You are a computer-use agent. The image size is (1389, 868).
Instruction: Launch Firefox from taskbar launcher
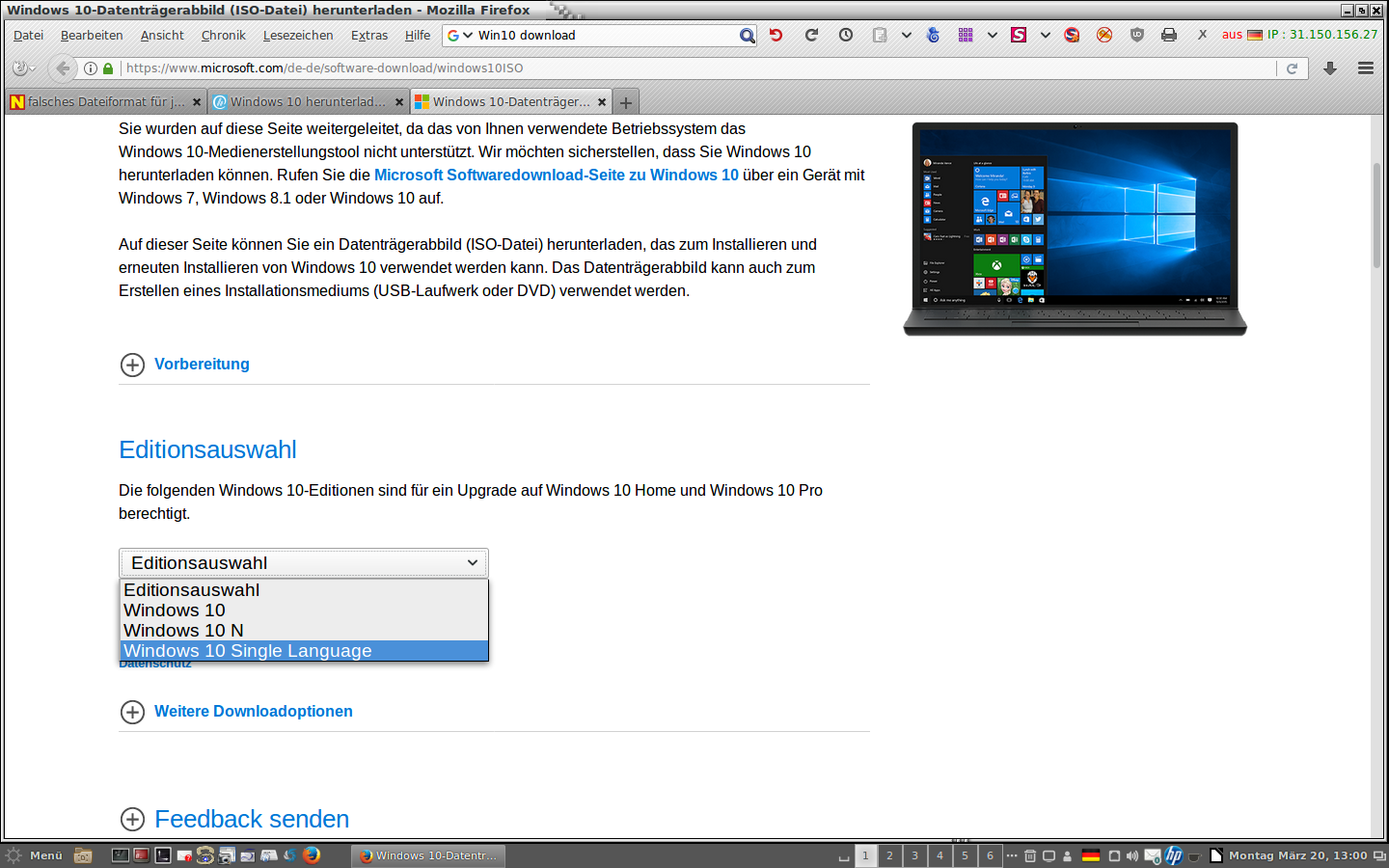pyautogui.click(x=312, y=854)
